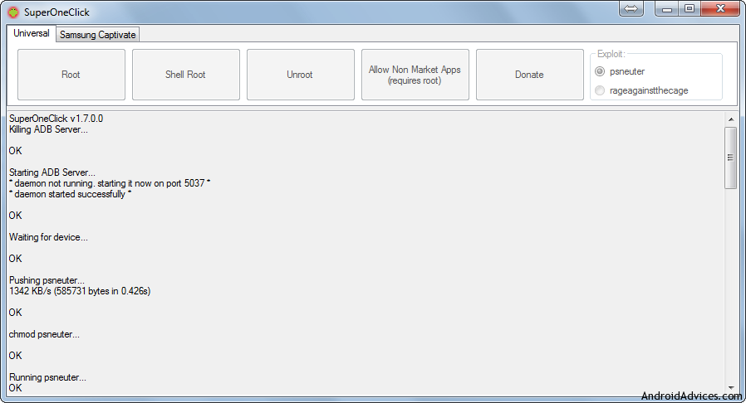Image resolution: width=746 pixels, height=403 pixels.
Task: Close the SuperOneClick window
Action: click(720, 8)
